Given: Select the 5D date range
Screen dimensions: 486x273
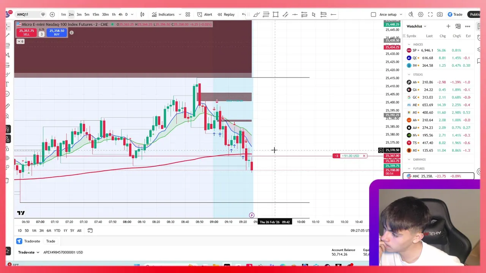Looking at the screenshot, I should click(27, 231).
